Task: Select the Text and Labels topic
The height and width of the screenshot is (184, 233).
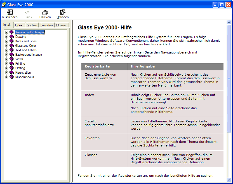Action: pos(26,50)
